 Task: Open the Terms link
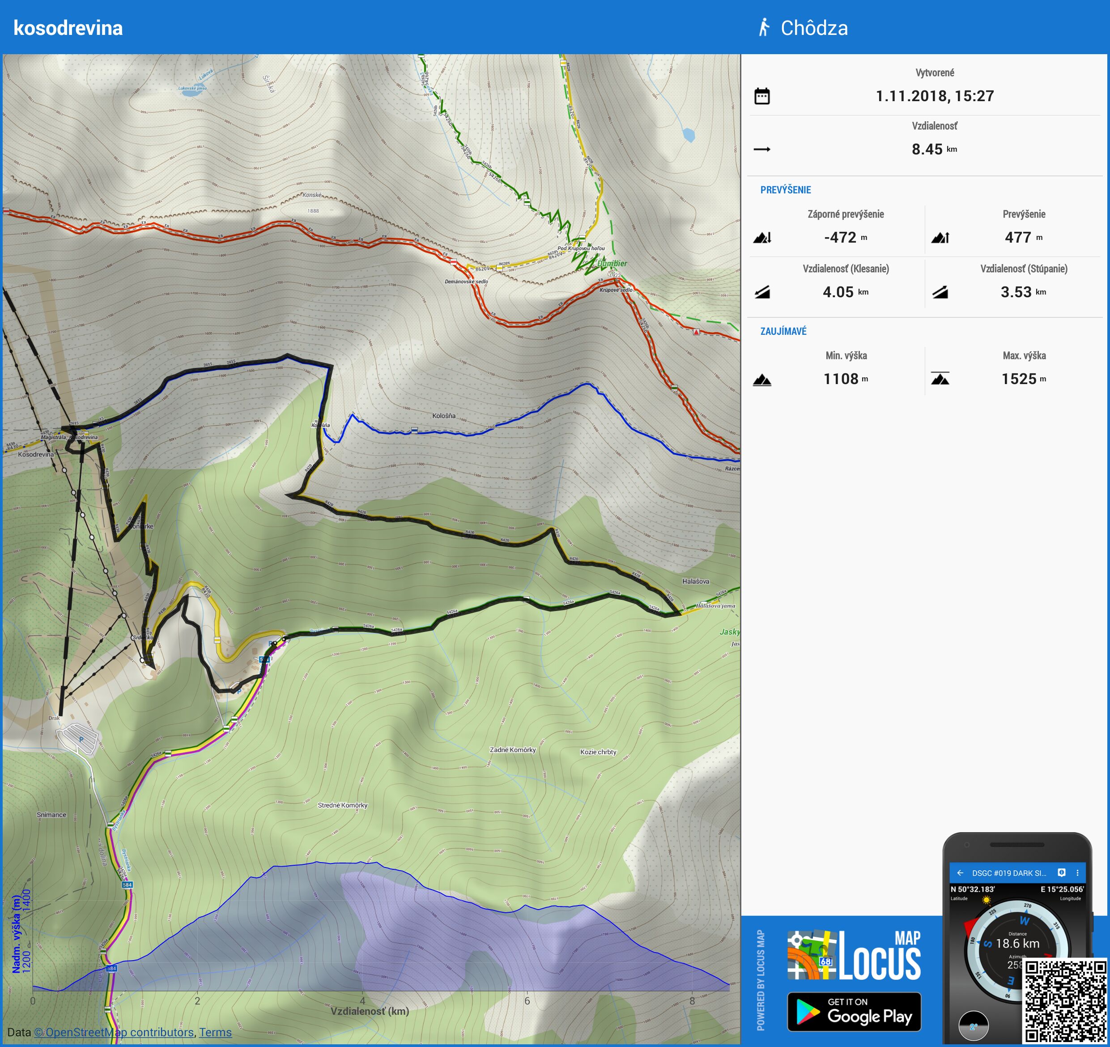click(x=215, y=1032)
